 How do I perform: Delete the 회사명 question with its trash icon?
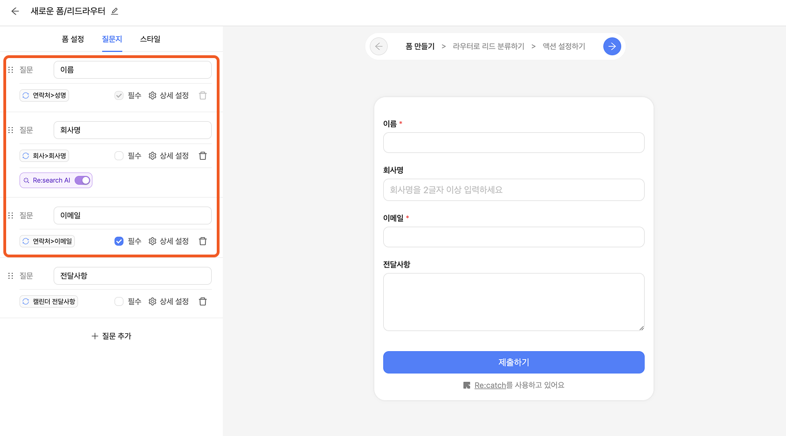[203, 156]
